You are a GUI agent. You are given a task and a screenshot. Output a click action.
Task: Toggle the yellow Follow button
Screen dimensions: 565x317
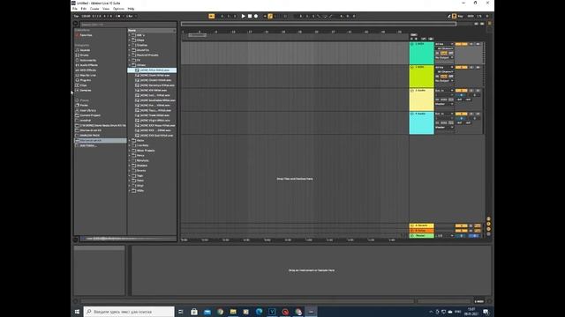pyautogui.click(x=212, y=16)
